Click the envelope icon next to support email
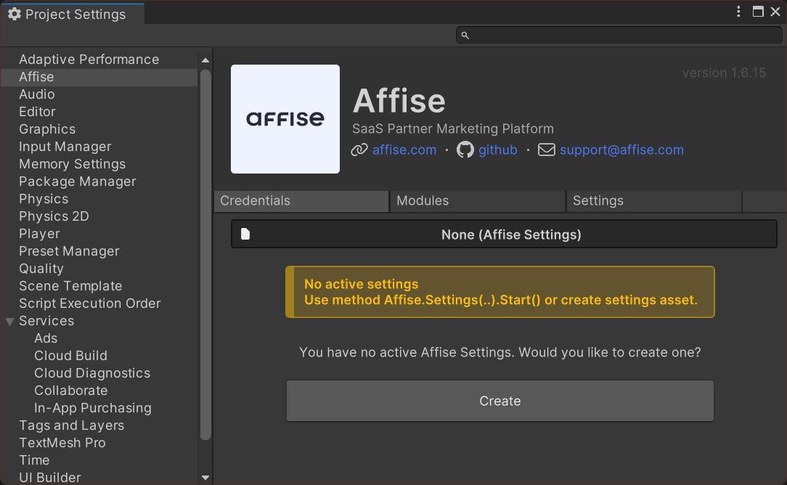 point(547,150)
